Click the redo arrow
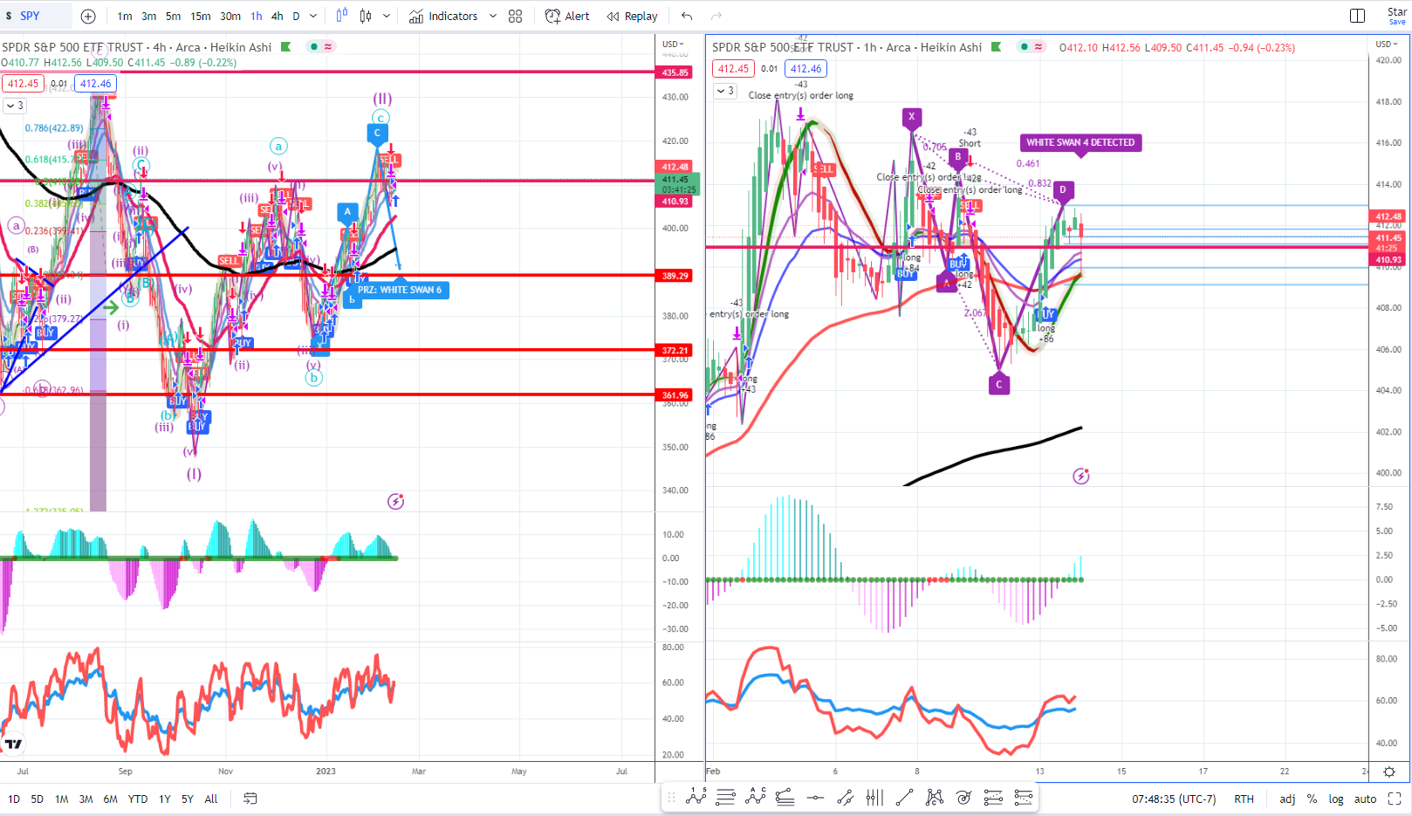 click(x=716, y=16)
